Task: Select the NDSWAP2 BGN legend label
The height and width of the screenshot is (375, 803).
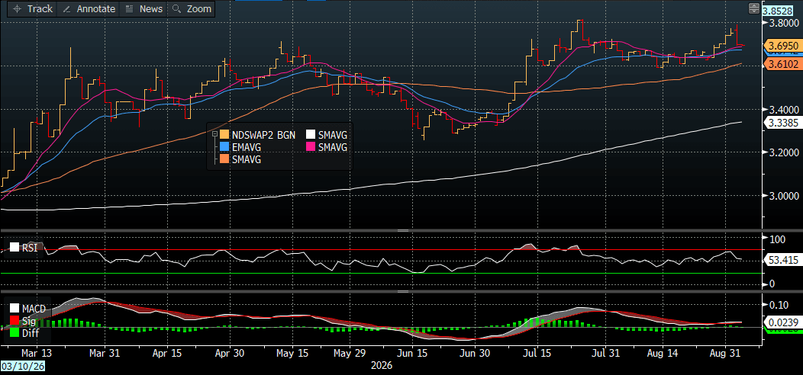Action: point(263,135)
